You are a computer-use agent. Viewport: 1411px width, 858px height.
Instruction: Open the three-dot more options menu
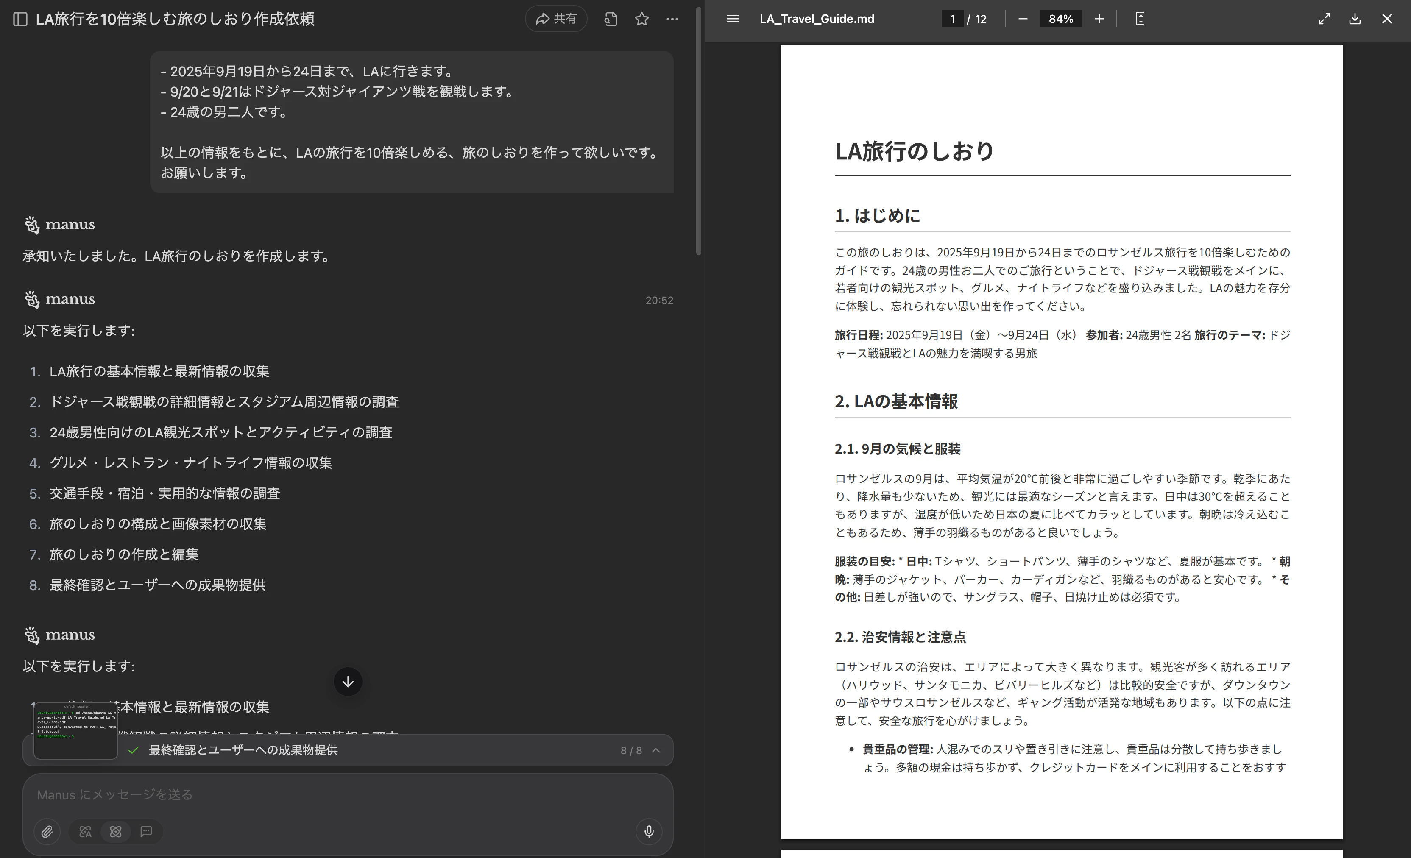click(x=672, y=19)
